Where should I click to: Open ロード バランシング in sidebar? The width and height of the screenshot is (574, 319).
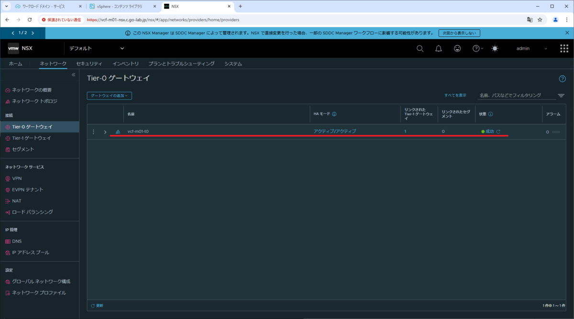32,212
